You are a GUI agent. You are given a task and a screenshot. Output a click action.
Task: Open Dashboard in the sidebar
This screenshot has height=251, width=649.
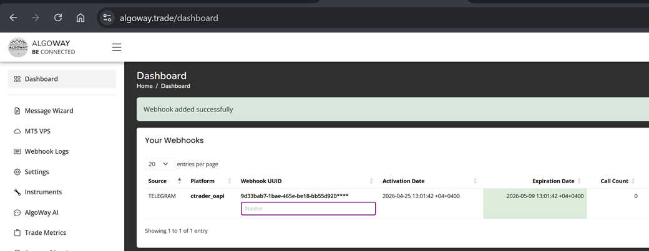tap(62, 79)
